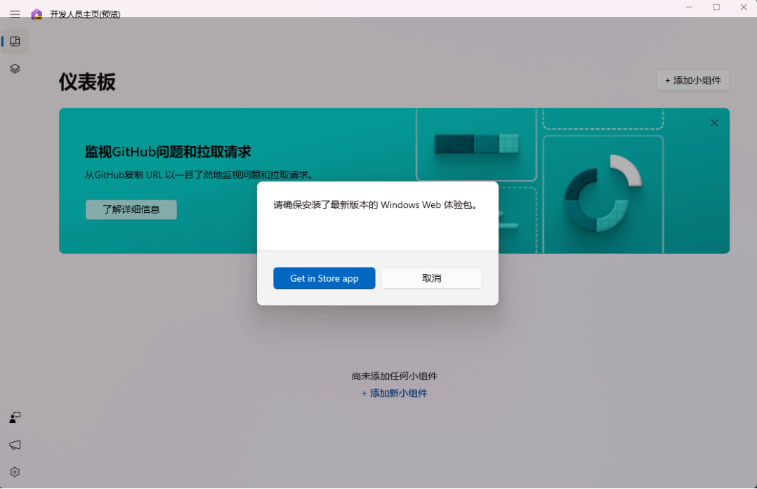
Task: Click the teal bar widget illustration
Action: coord(476,144)
